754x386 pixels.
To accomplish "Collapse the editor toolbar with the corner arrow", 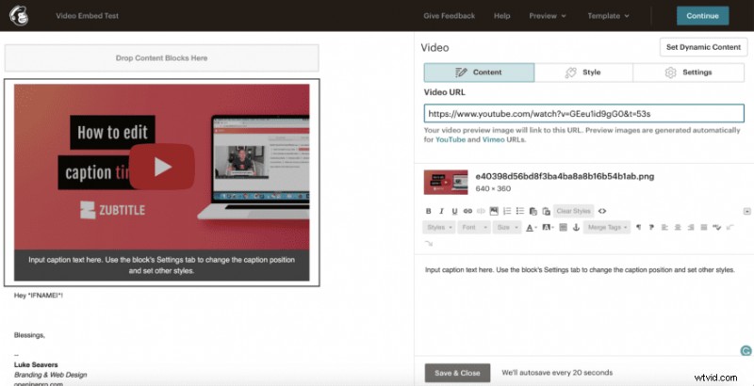I will point(746,211).
